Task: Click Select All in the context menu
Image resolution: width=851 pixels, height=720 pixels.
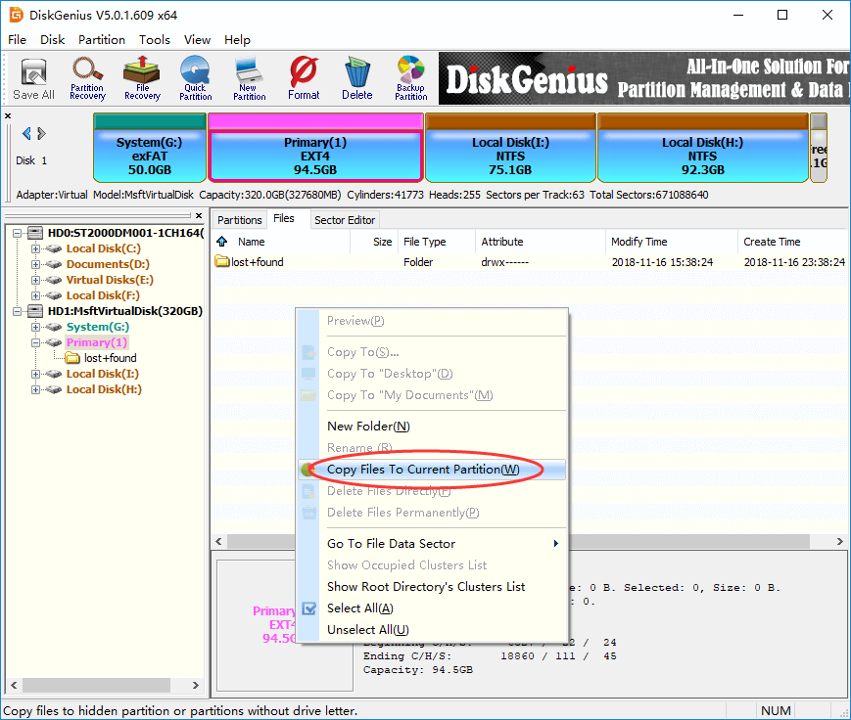Action: tap(359, 608)
